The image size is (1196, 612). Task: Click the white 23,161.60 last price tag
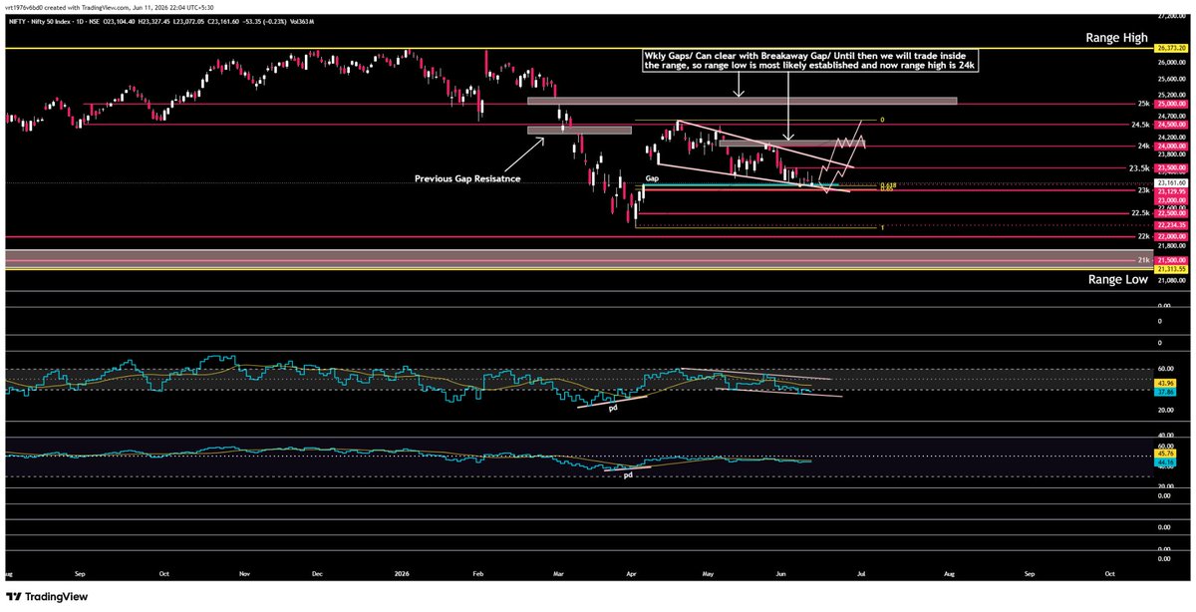click(1169, 183)
